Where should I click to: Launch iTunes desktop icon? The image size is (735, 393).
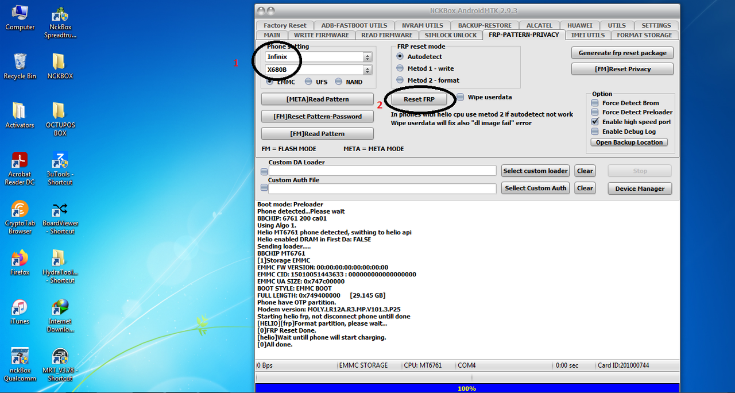[x=20, y=312]
